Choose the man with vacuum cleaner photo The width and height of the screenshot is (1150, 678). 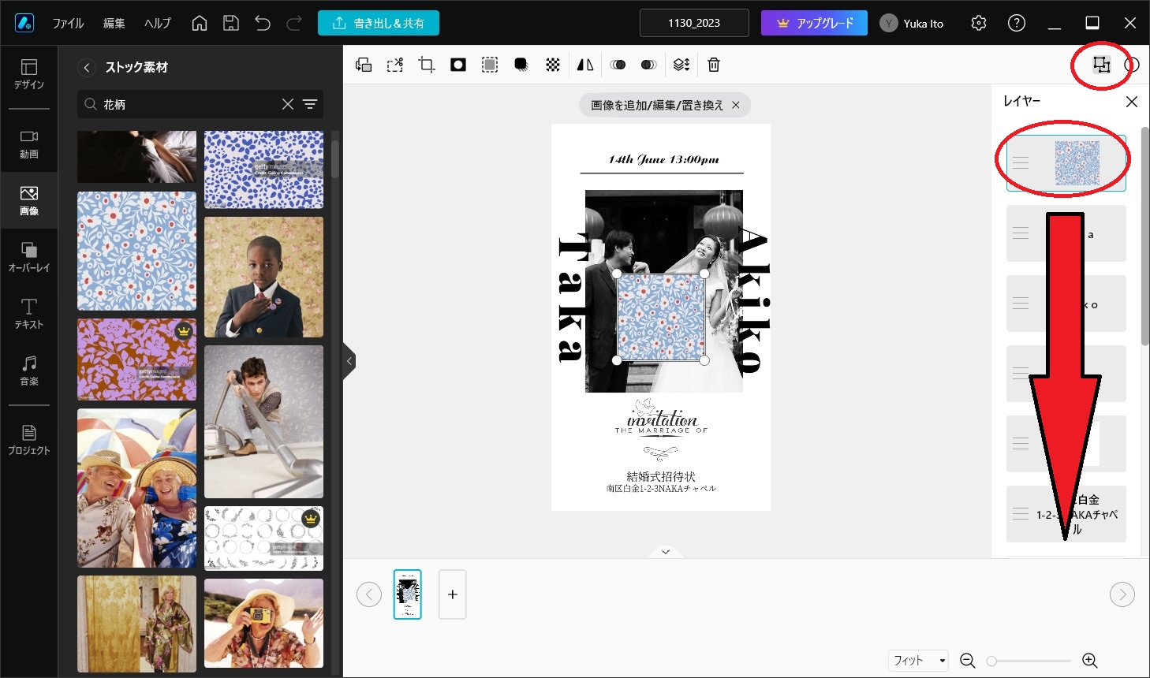263,422
